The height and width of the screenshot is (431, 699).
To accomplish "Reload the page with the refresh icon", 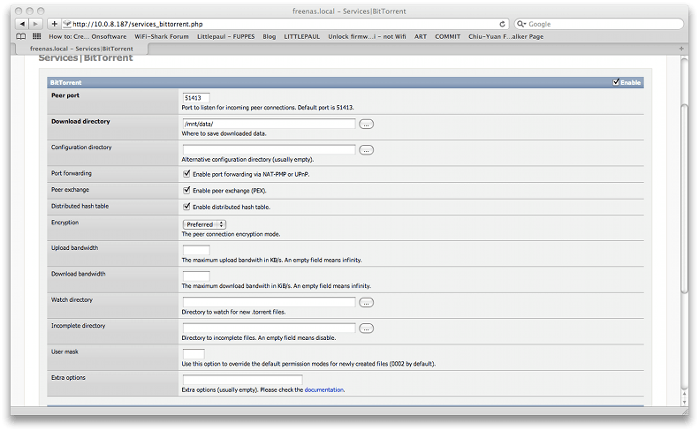I will point(502,24).
